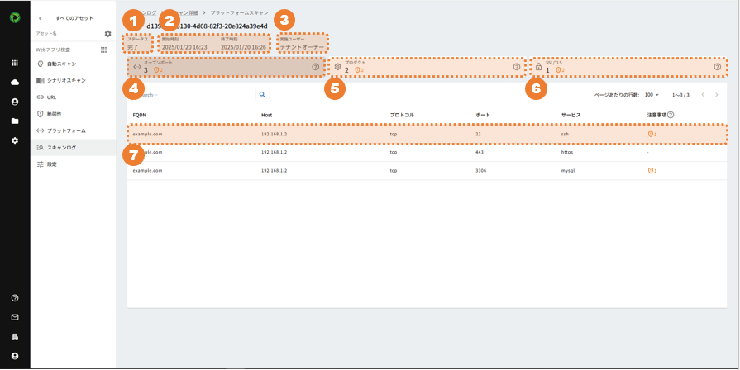The width and height of the screenshot is (740, 370).
Task: Click example.com in the mysql row
Action: (x=148, y=171)
